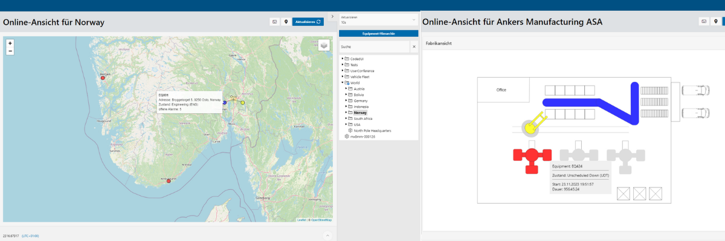Zoom out on the Norway map

click(10, 51)
